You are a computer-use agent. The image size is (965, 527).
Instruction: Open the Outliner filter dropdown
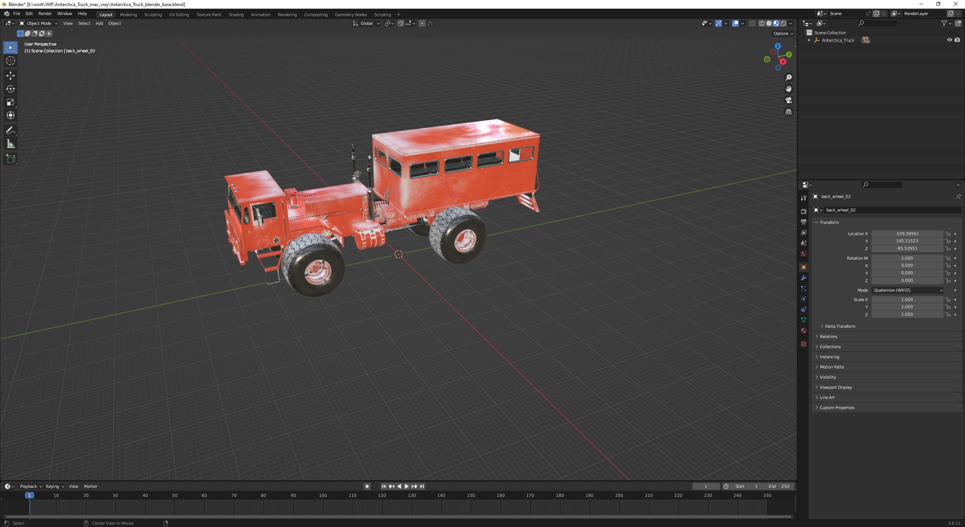coord(946,23)
